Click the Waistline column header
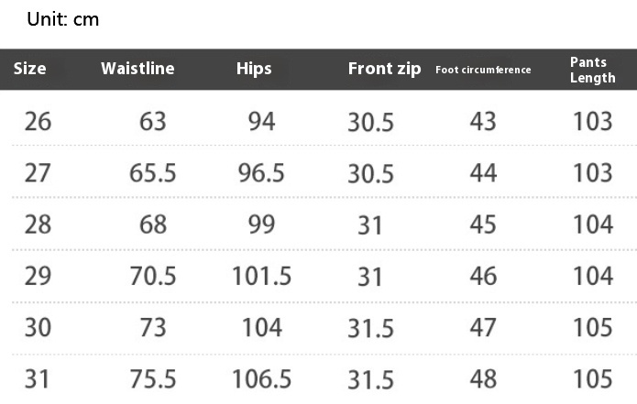The height and width of the screenshot is (404, 637). click(x=137, y=69)
